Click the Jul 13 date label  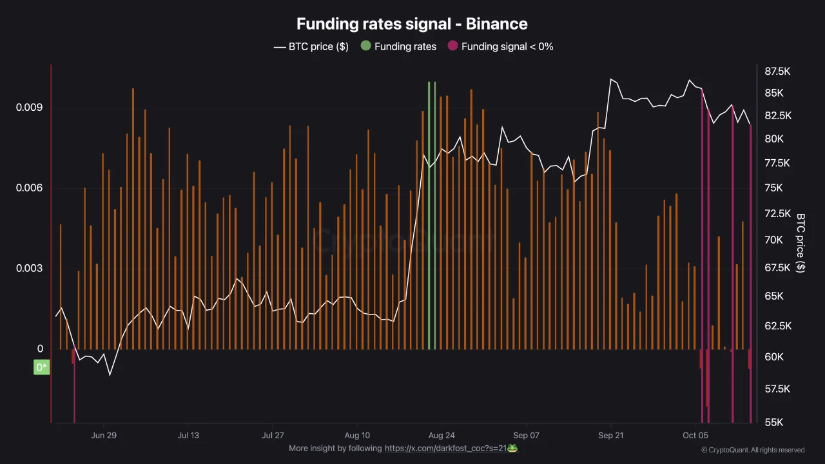pyautogui.click(x=188, y=436)
